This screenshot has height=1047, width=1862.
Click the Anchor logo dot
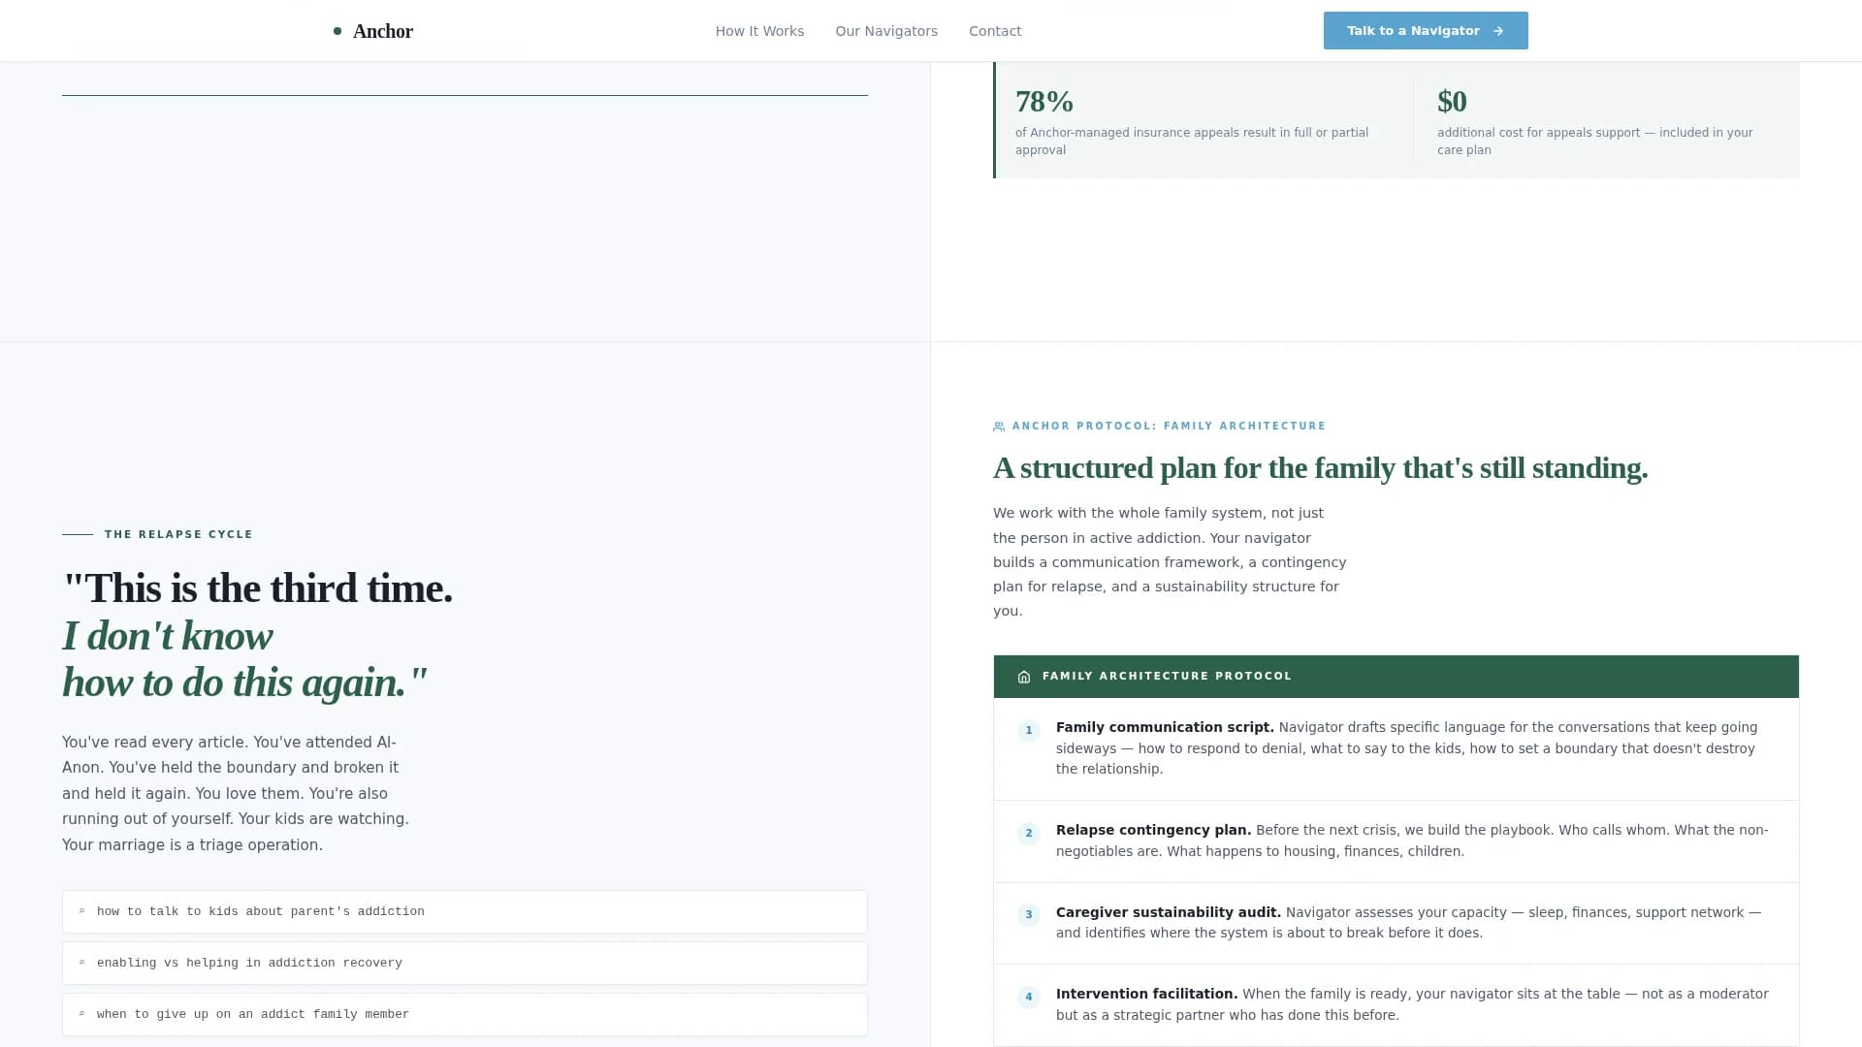(337, 31)
